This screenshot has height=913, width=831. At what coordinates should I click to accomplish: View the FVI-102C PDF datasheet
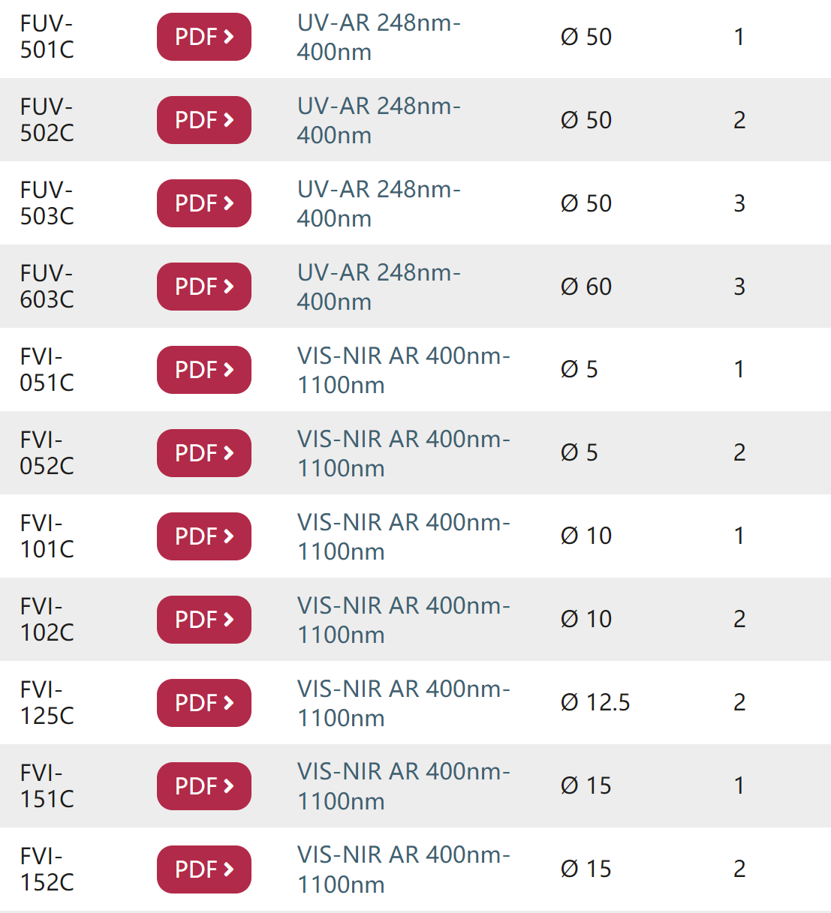coord(204,620)
